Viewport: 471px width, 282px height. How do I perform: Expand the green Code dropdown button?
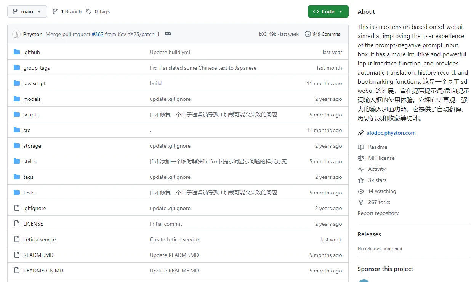click(328, 11)
